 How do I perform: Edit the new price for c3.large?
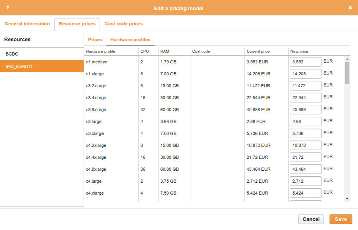click(305, 122)
